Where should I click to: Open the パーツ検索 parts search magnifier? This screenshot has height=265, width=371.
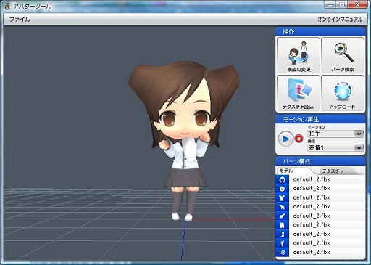tap(343, 55)
